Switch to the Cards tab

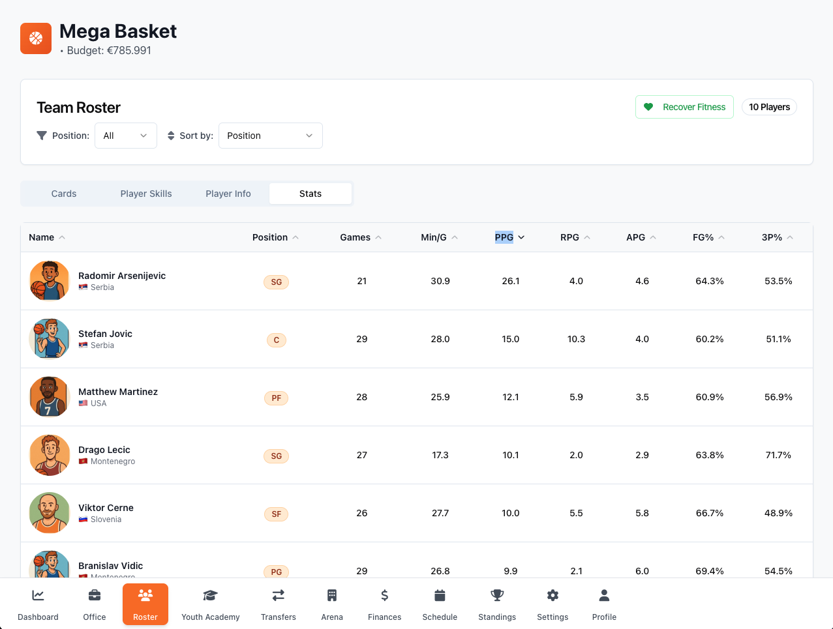[64, 194]
